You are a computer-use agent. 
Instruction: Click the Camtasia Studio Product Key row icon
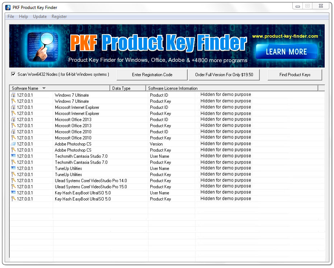point(13,162)
